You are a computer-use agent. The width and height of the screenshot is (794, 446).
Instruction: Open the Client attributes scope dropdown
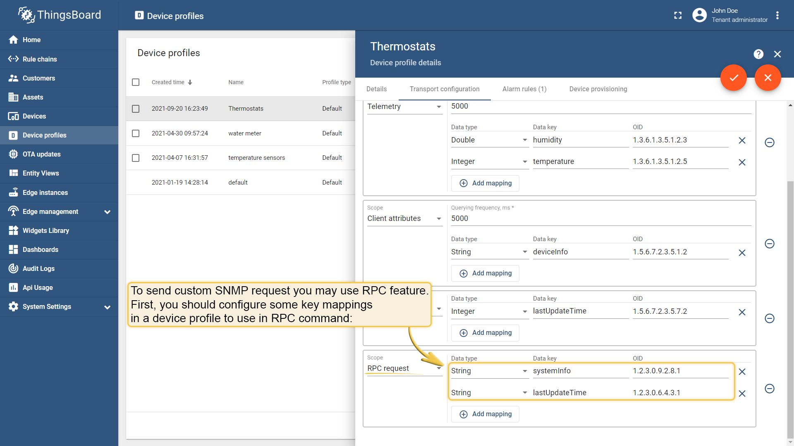(404, 218)
